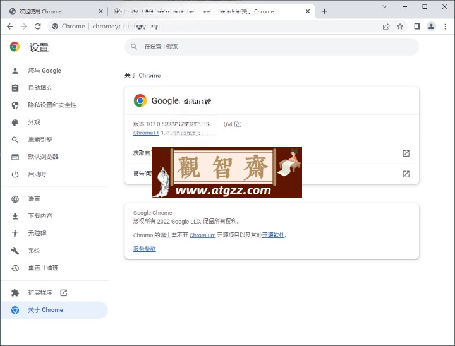Open the 服务条款 terms link
The image size is (455, 346).
click(145, 249)
